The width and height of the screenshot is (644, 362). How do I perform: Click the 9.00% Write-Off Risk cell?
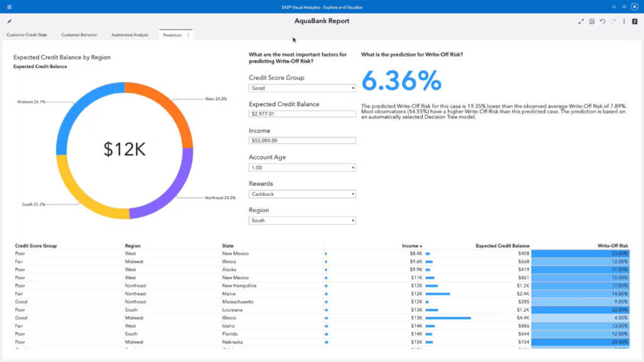pyautogui.click(x=580, y=302)
